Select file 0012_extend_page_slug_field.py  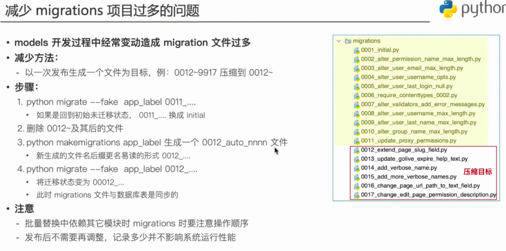pos(404,149)
